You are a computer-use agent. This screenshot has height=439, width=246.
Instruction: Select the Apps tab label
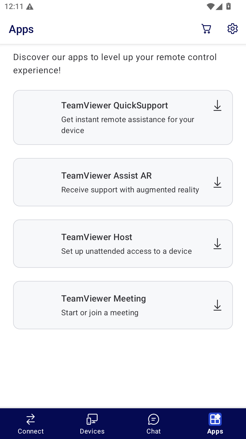pos(215,432)
